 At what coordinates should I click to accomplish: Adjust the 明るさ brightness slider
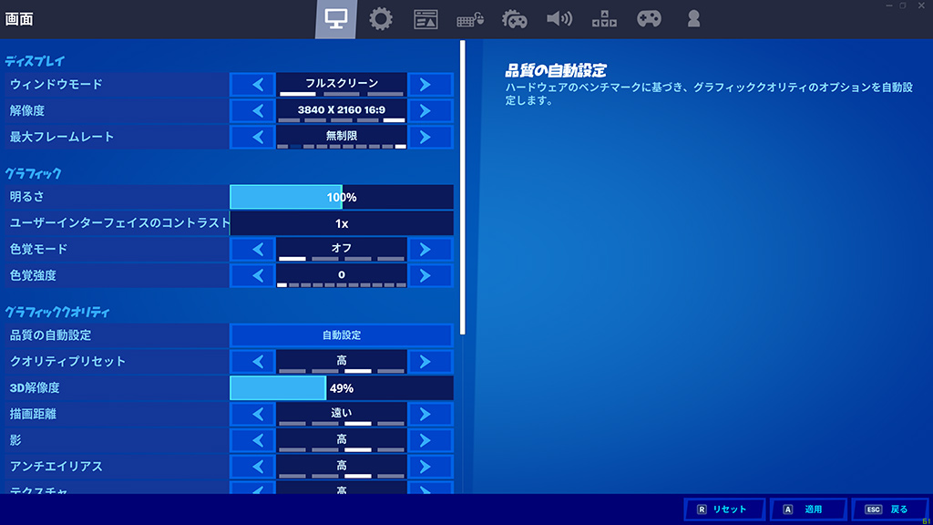click(x=342, y=197)
